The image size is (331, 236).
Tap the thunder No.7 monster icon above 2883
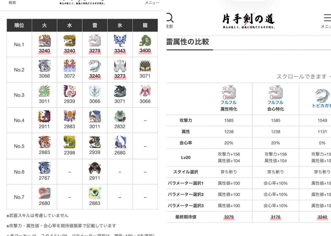click(x=95, y=193)
